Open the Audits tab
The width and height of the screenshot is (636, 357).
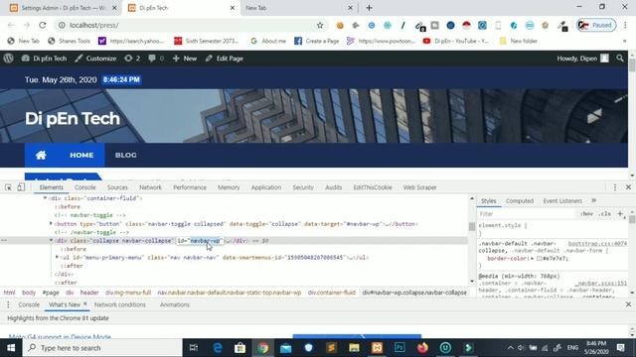click(334, 187)
